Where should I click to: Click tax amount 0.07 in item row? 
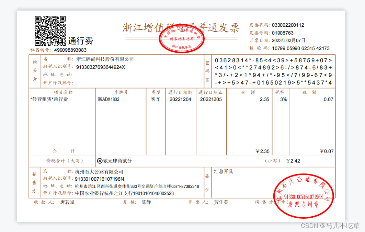[329, 100]
